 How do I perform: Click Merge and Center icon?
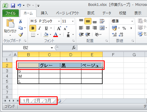tap(102, 28)
